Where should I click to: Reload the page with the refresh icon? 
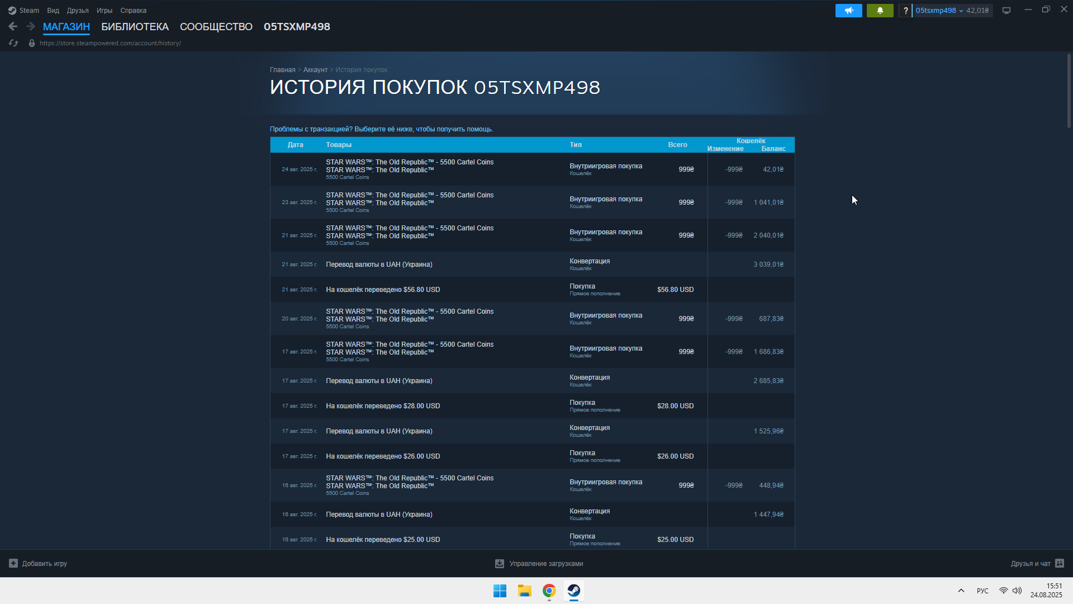click(x=13, y=43)
